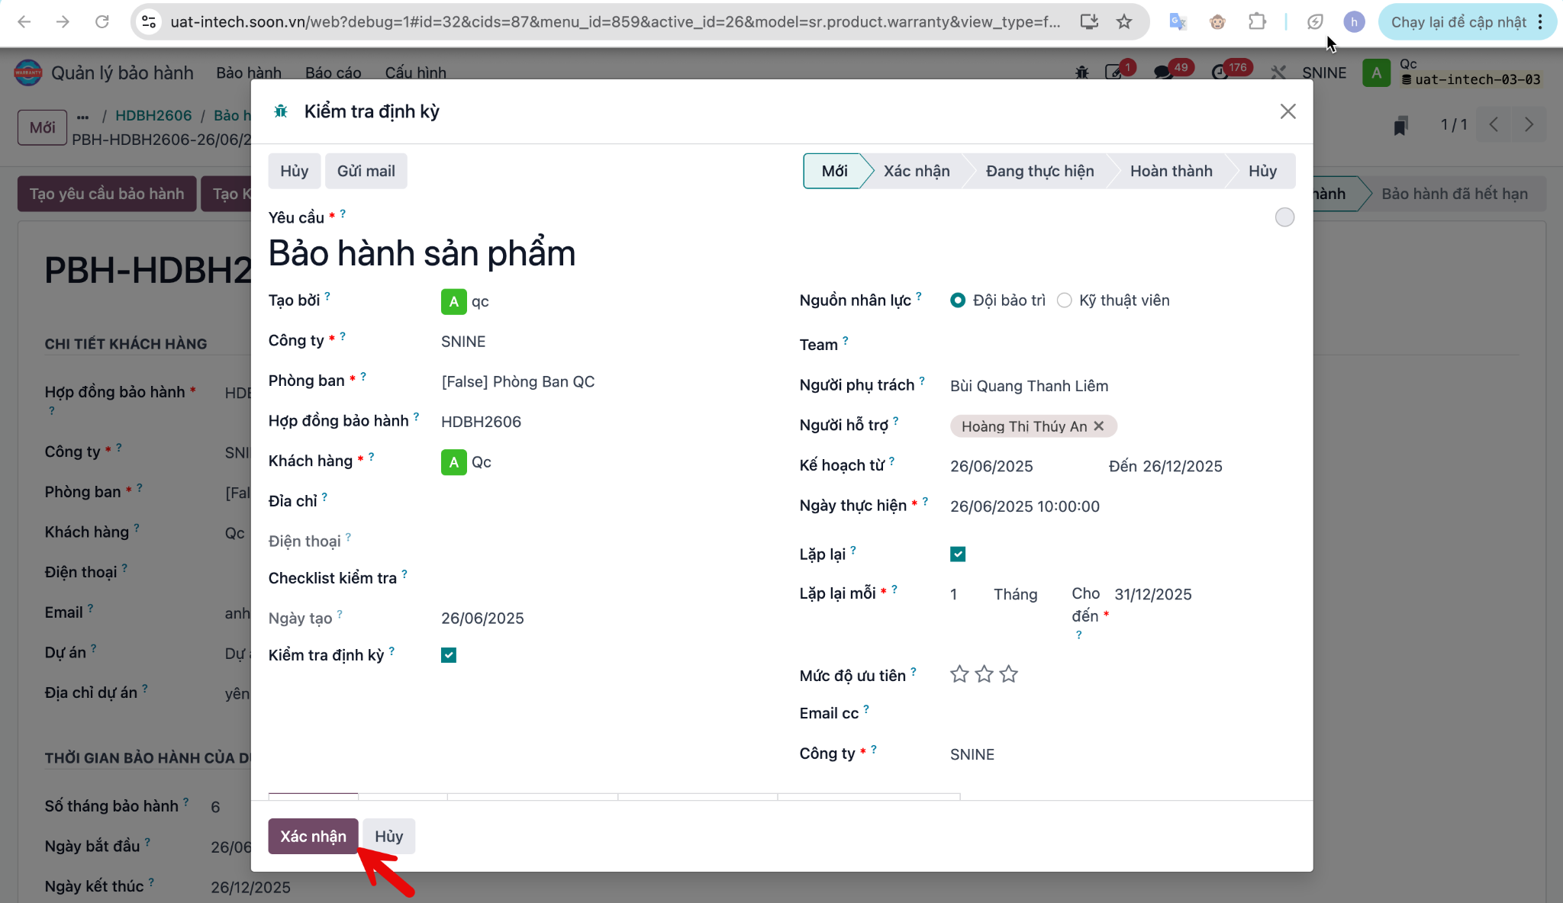Image resolution: width=1563 pixels, height=903 pixels.
Task: Open the Team selection field
Action: (x=1122, y=345)
